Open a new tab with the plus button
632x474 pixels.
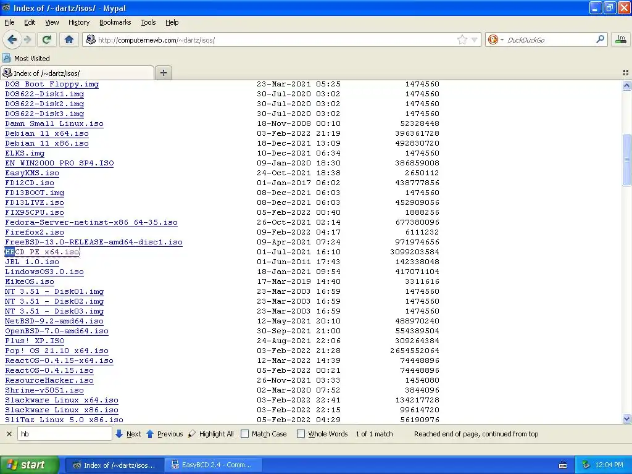[x=163, y=73]
